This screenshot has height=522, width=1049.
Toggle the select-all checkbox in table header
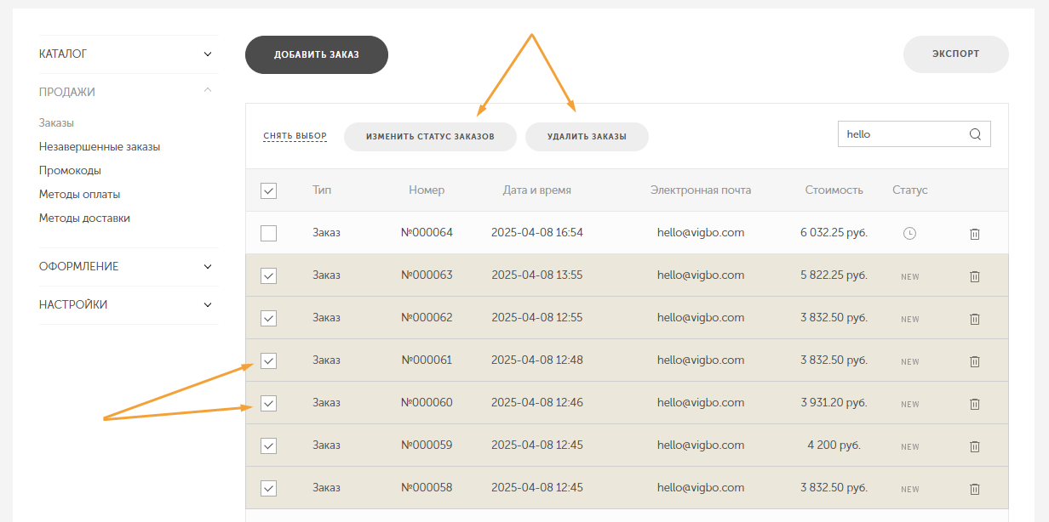point(268,190)
